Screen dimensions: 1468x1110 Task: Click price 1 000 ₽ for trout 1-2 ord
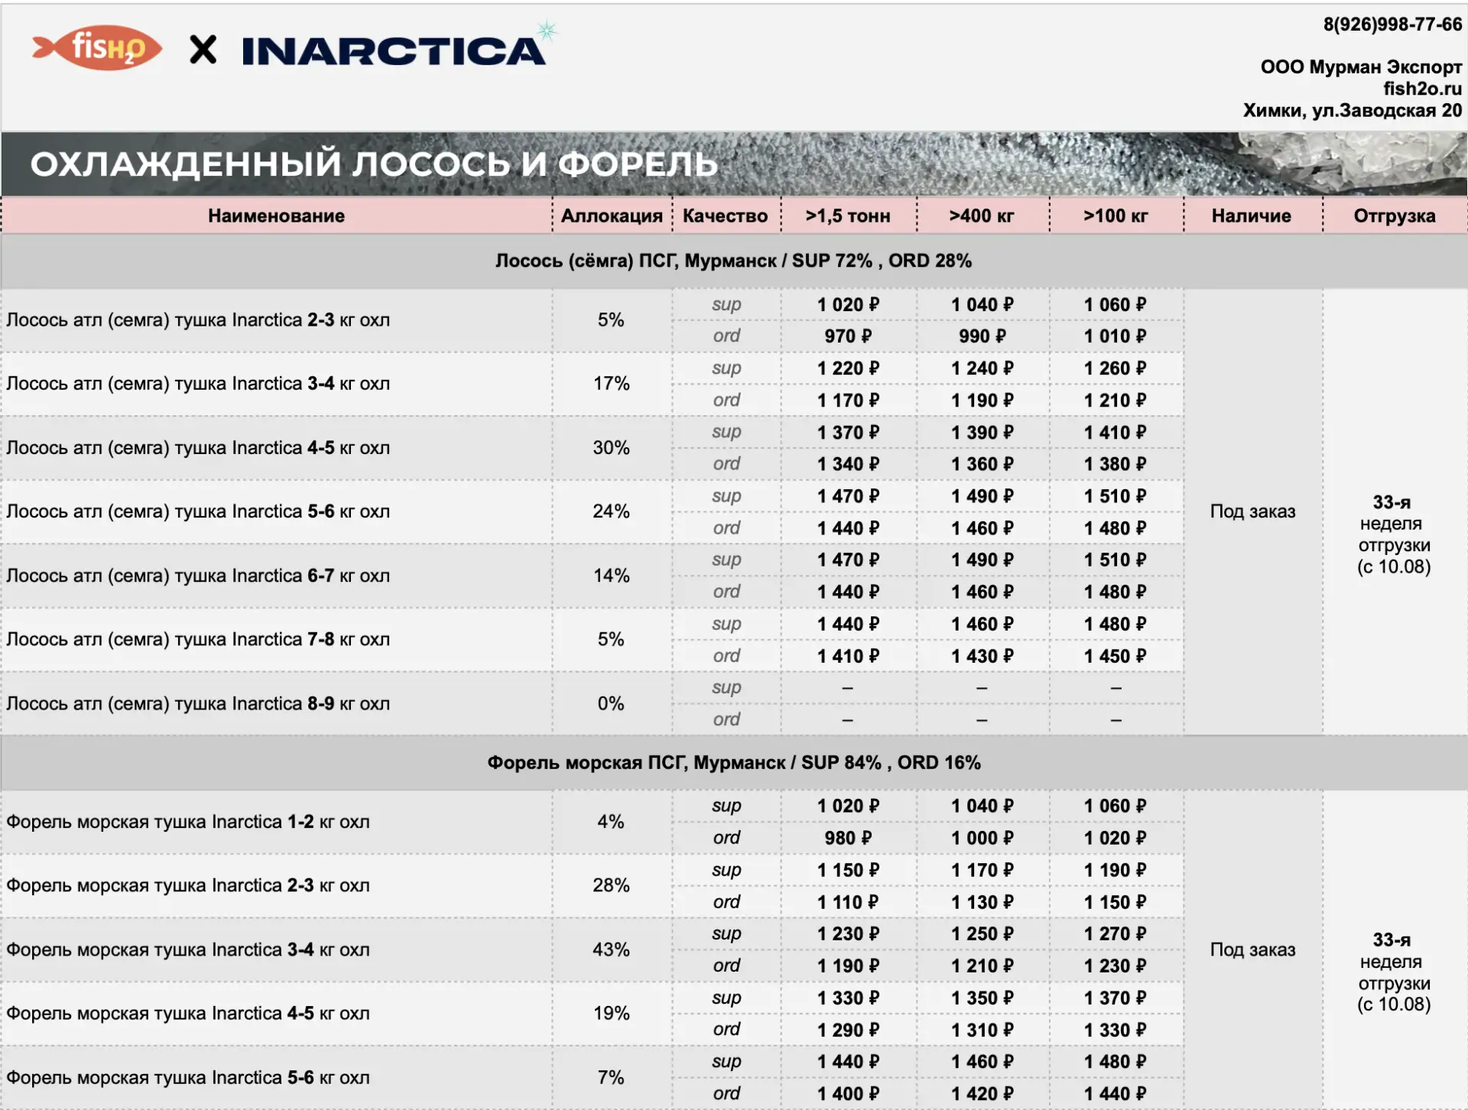tap(982, 838)
